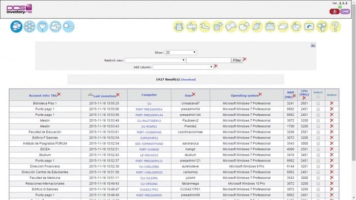356x200 pixels.
Task: Click the yellow puzzle pieces plugins icon
Action: (322, 26)
